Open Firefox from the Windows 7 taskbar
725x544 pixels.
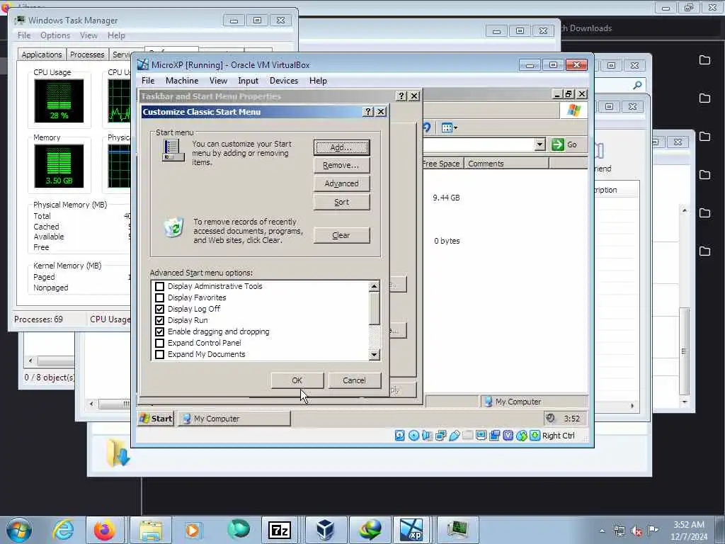click(105, 530)
